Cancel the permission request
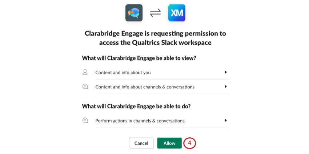The height and width of the screenshot is (154, 309). [x=141, y=143]
